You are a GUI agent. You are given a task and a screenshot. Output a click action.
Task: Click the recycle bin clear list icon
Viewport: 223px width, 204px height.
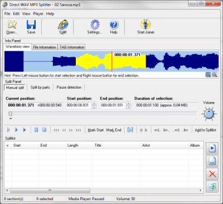point(212,187)
